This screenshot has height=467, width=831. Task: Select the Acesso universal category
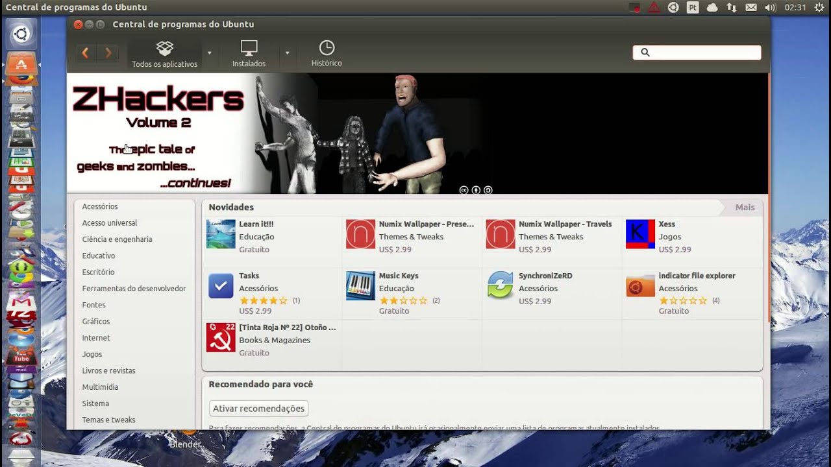click(110, 222)
